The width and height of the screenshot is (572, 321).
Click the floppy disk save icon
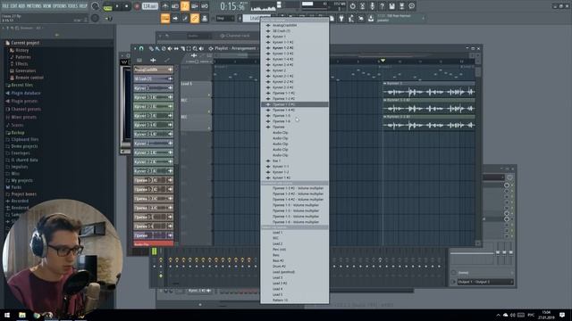pyautogui.click(x=391, y=6)
